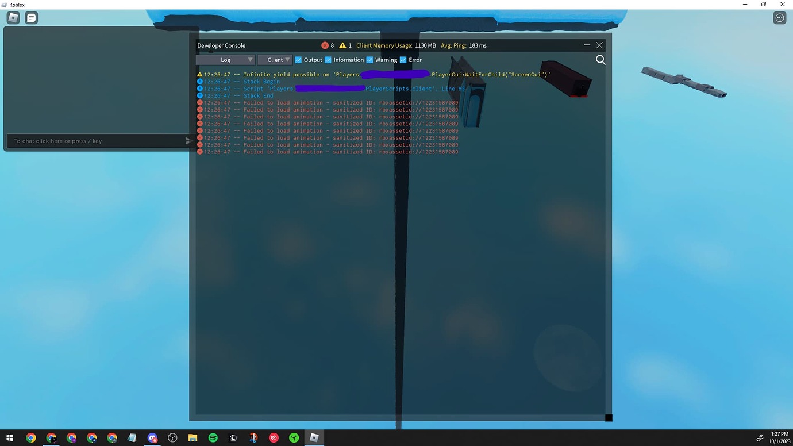Image resolution: width=793 pixels, height=446 pixels.
Task: Click the 'Infinite yield possible' warning line
Action: point(374,75)
